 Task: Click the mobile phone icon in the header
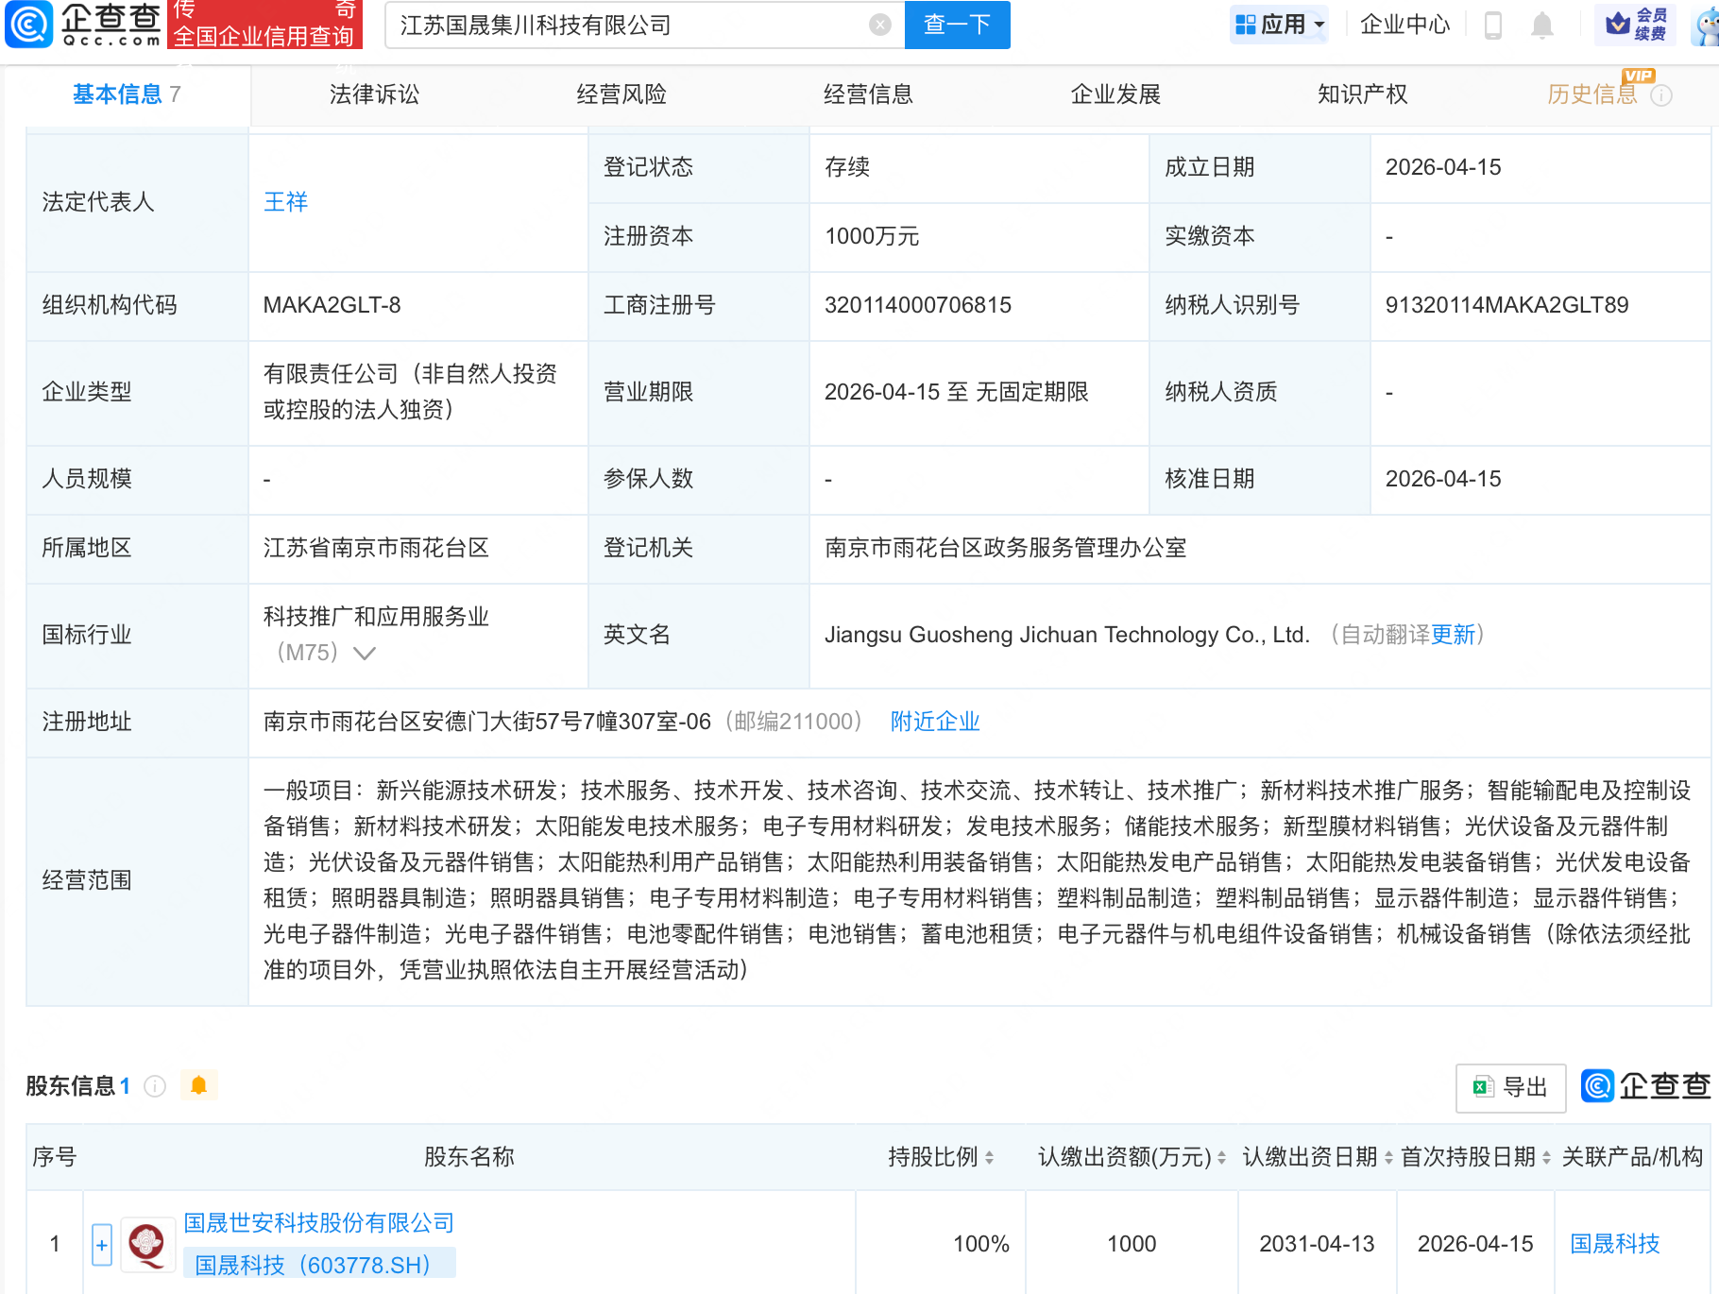pyautogui.click(x=1492, y=26)
